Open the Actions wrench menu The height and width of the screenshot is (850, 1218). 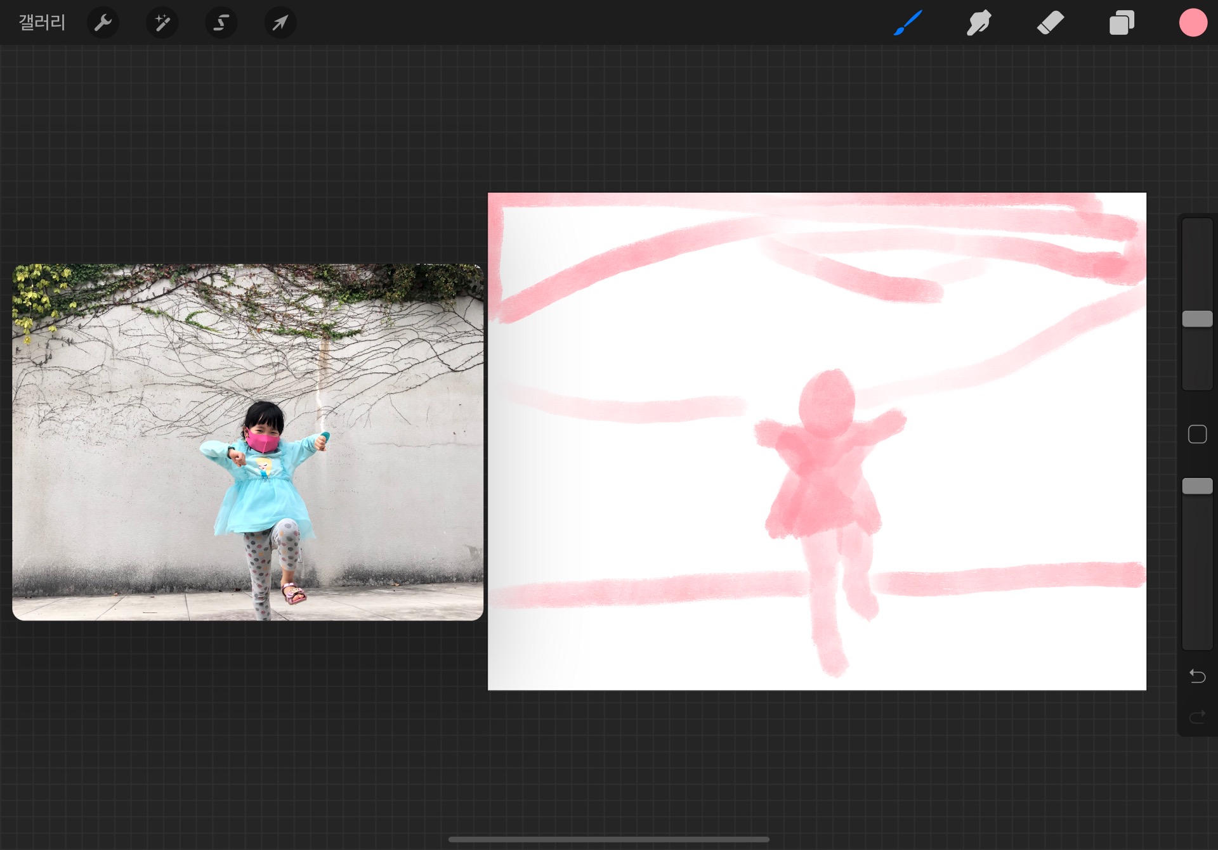[103, 23]
